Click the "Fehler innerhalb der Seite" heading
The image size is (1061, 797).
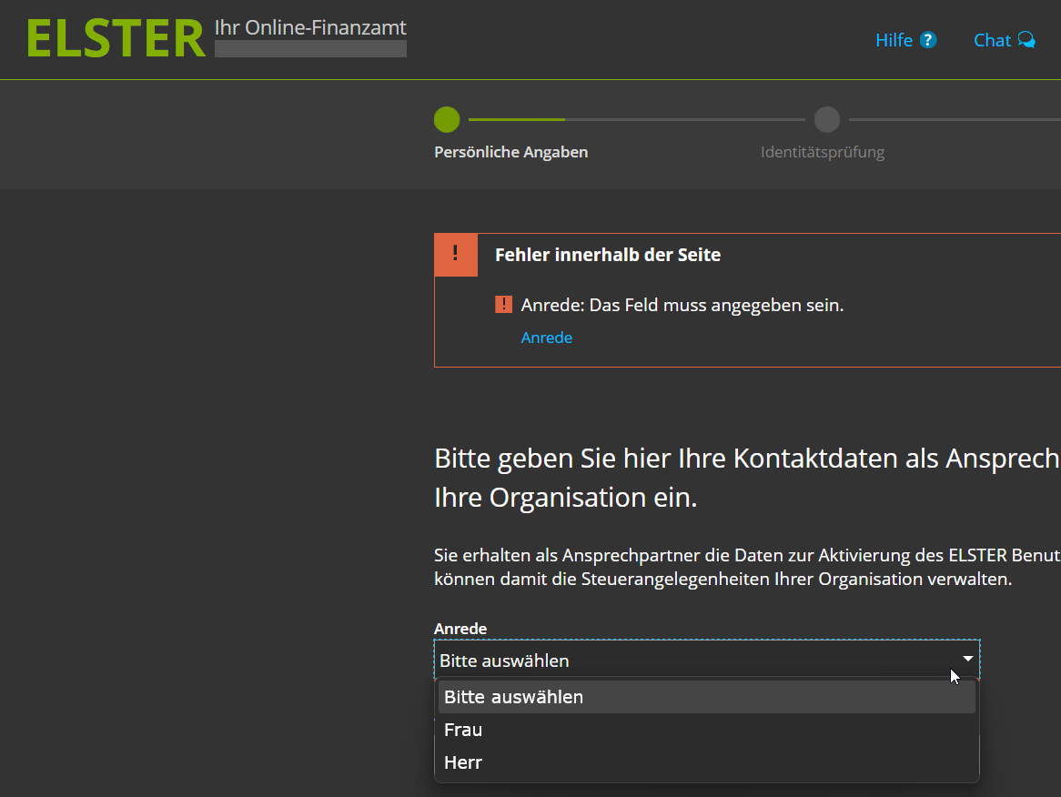point(607,255)
